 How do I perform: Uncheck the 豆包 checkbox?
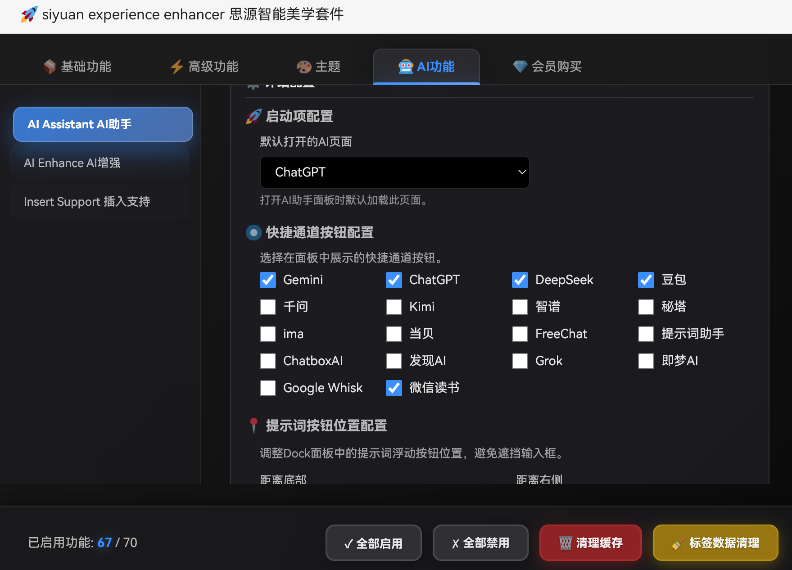coord(646,280)
